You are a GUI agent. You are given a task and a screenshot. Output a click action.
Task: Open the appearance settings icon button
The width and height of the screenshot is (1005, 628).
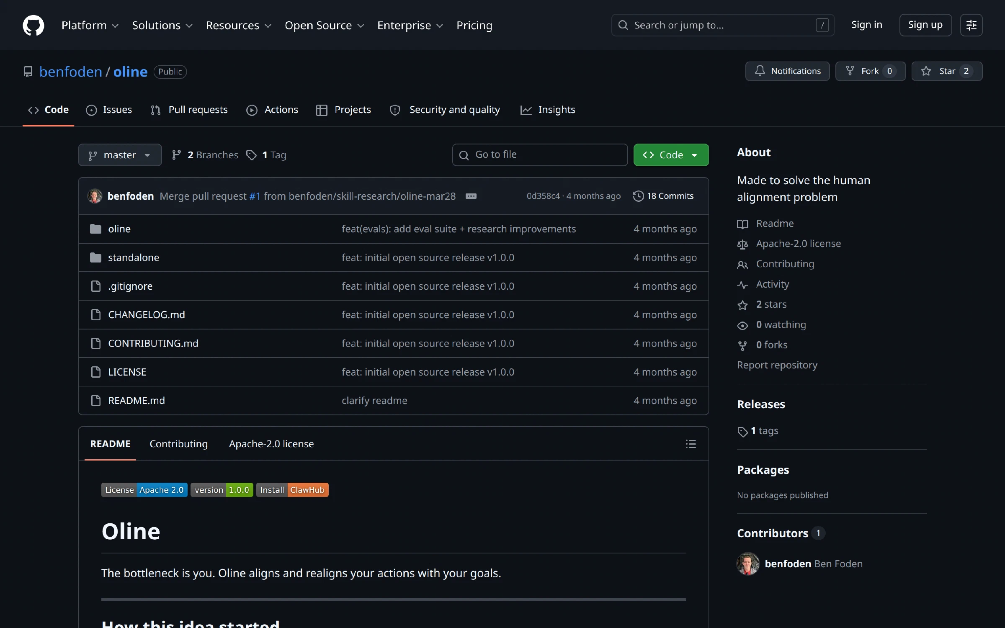[x=971, y=25]
